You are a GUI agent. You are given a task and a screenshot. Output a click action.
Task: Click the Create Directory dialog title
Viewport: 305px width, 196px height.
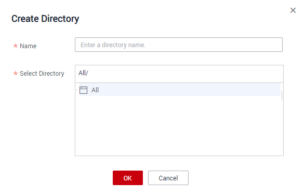click(x=45, y=19)
